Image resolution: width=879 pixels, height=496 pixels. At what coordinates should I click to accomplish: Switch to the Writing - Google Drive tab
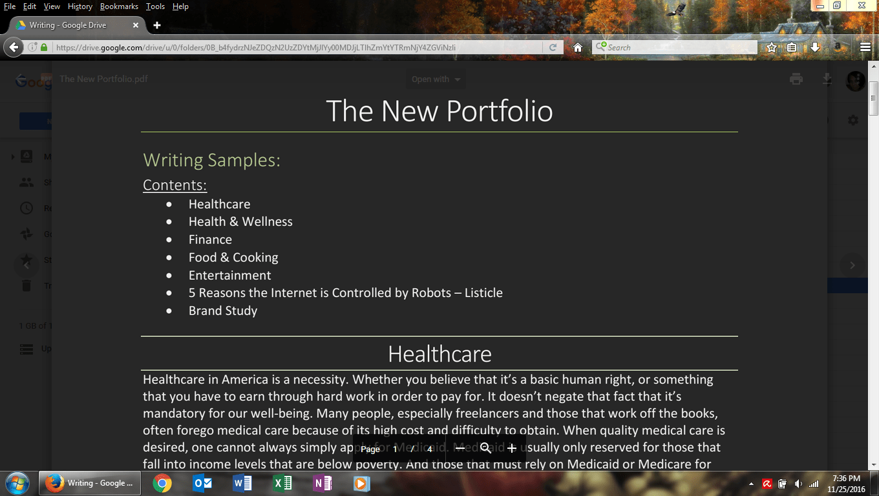point(78,25)
